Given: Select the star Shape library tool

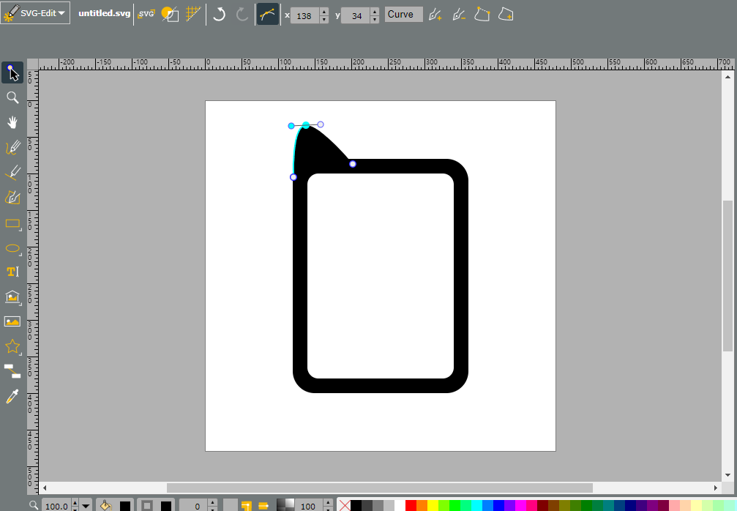Looking at the screenshot, I should pos(12,347).
